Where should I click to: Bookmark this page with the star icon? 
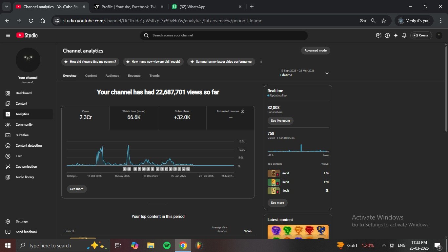pos(384,21)
